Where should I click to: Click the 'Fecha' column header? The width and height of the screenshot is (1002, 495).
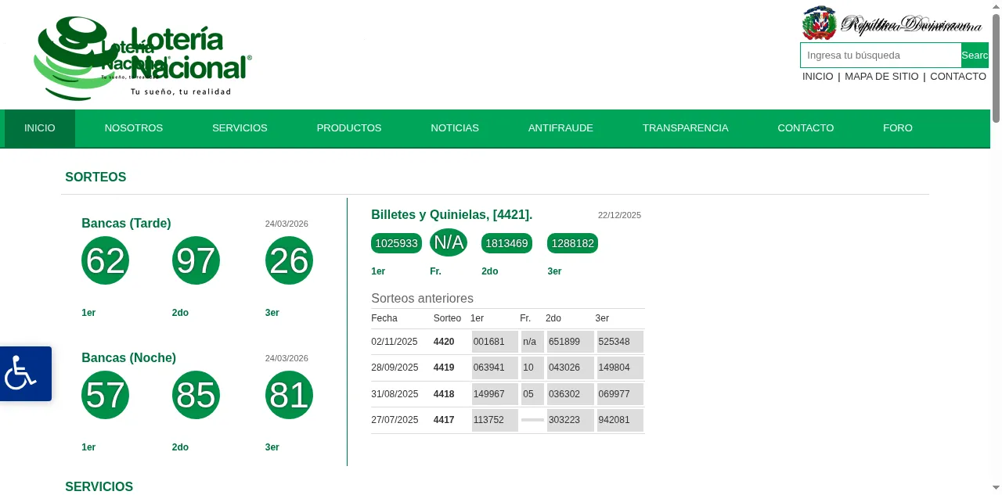coord(384,318)
